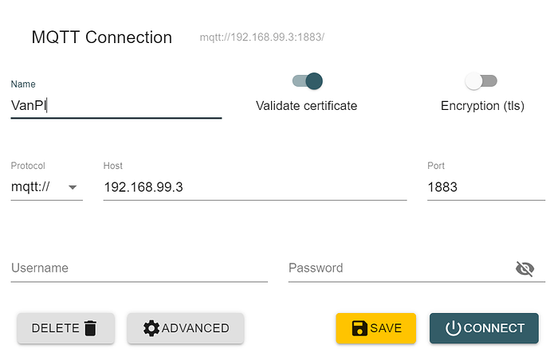The width and height of the screenshot is (550, 364).
Task: Select the Port field with 1883
Action: coord(485,187)
